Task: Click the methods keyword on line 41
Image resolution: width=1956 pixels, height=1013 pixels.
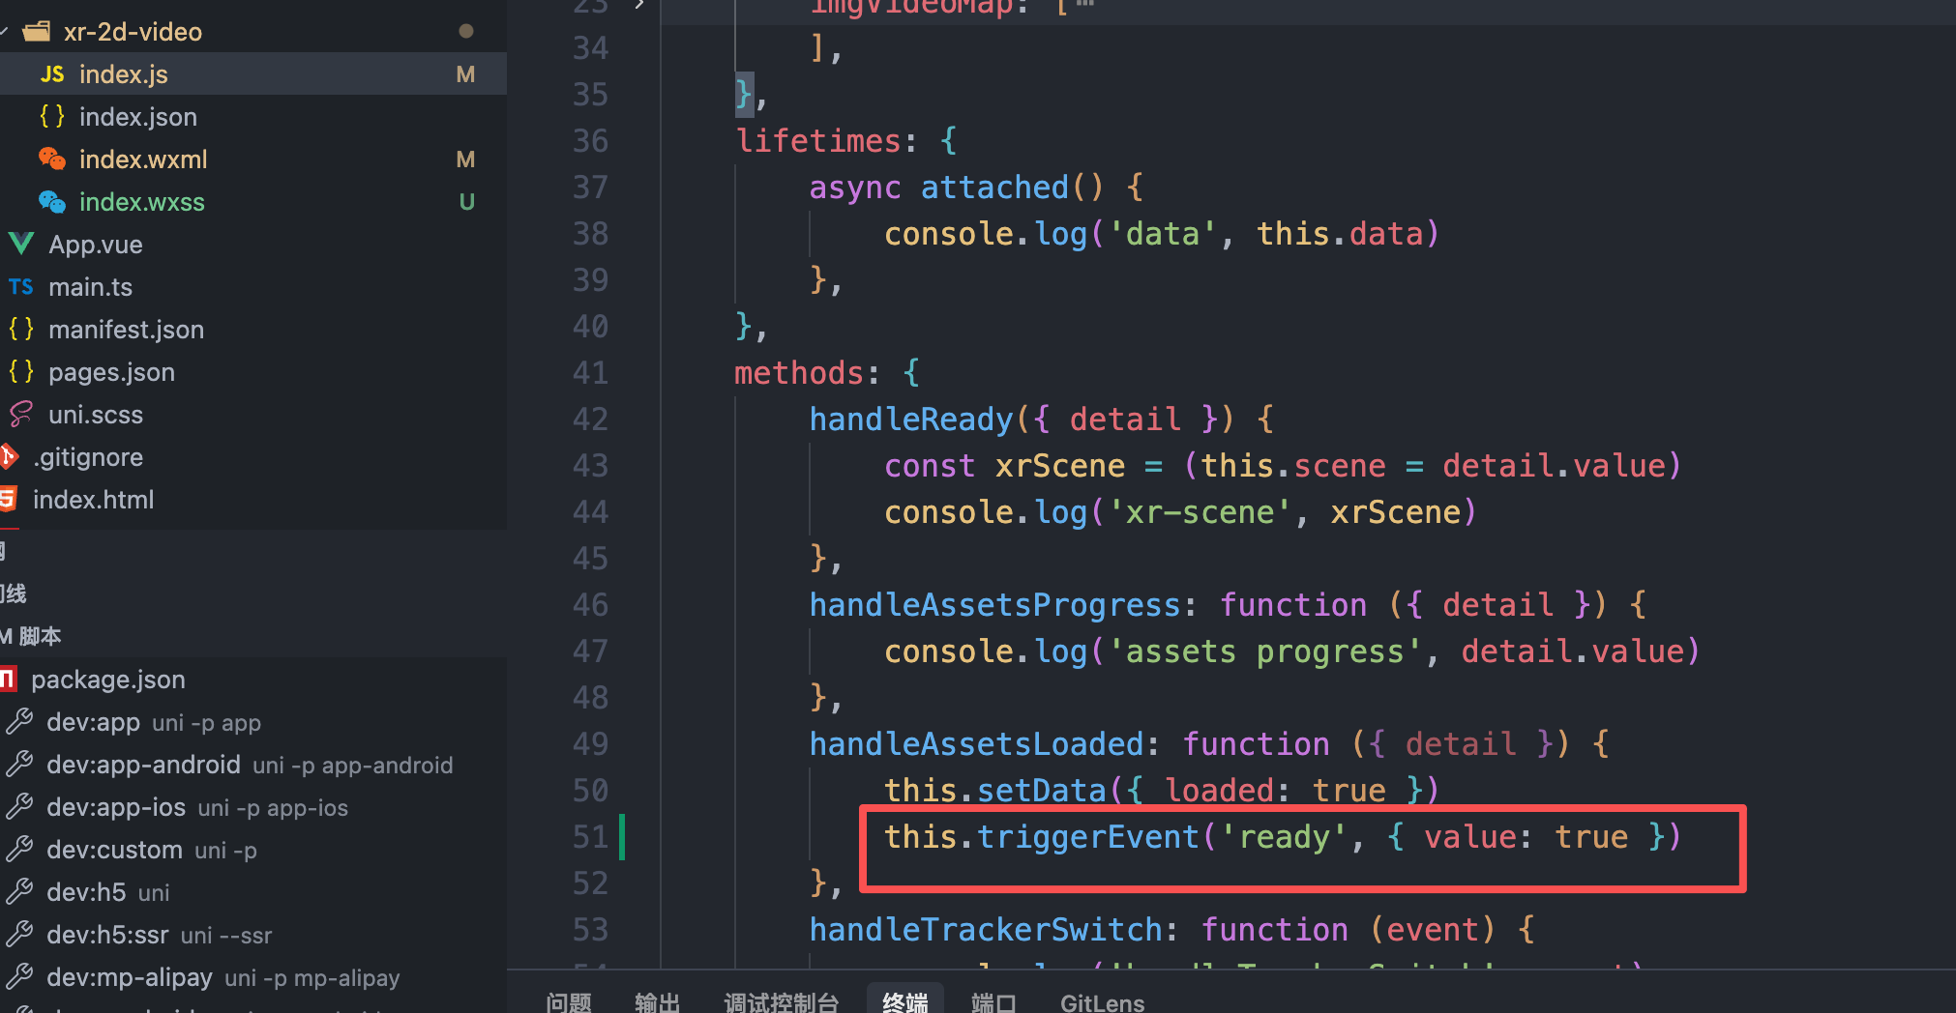Action: pos(799,373)
